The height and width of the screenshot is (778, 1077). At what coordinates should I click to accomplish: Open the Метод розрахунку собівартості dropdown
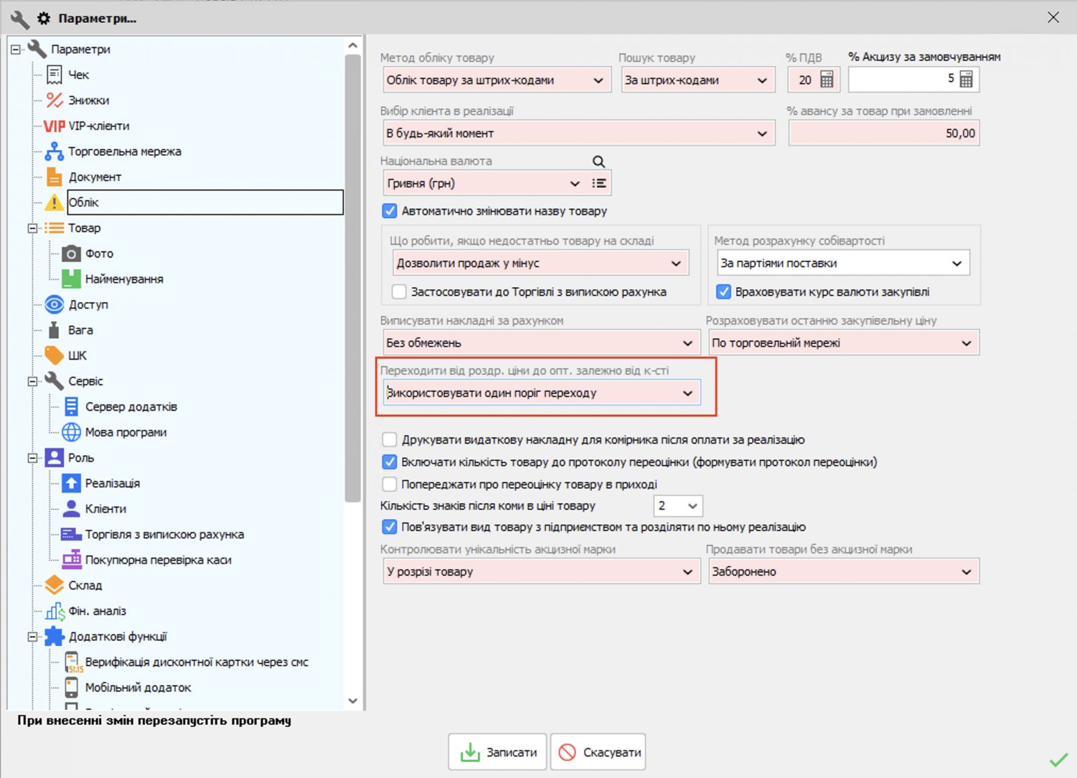(957, 264)
